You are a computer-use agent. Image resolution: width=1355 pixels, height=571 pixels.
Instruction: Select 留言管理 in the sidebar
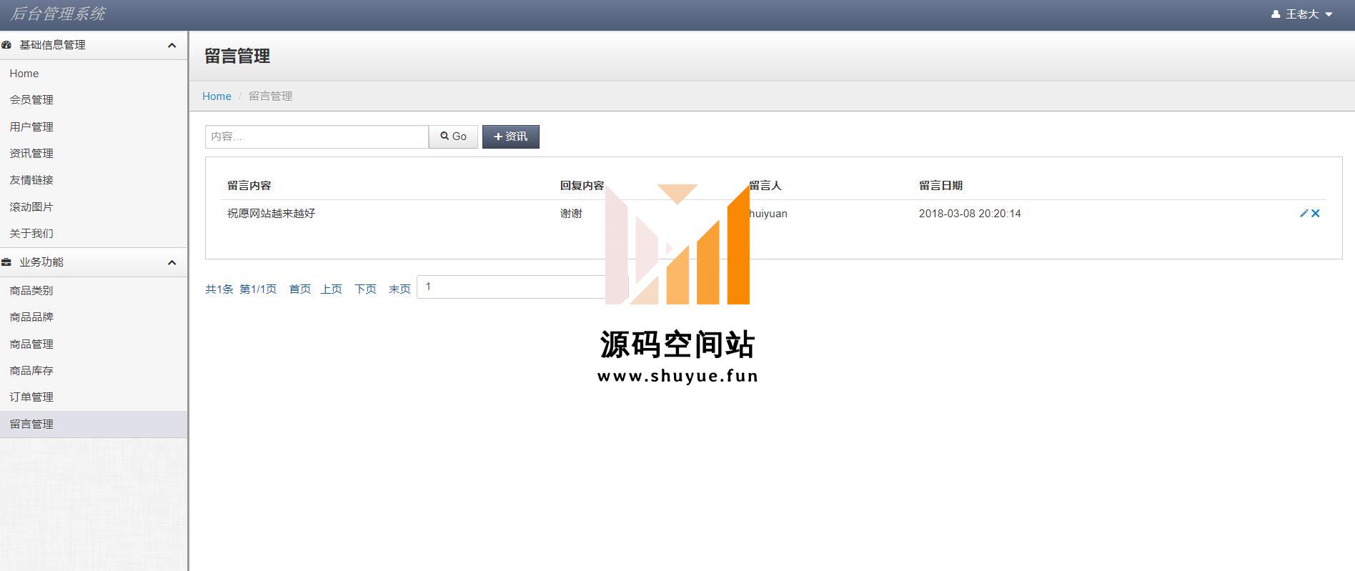(x=94, y=424)
